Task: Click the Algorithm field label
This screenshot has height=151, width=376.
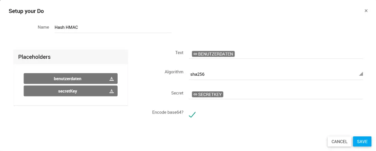Action: (174, 72)
